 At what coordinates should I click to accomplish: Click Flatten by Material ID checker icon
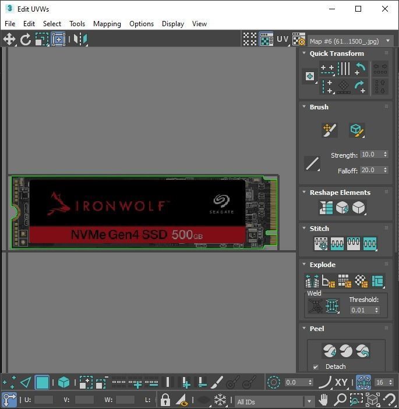[x=361, y=280]
